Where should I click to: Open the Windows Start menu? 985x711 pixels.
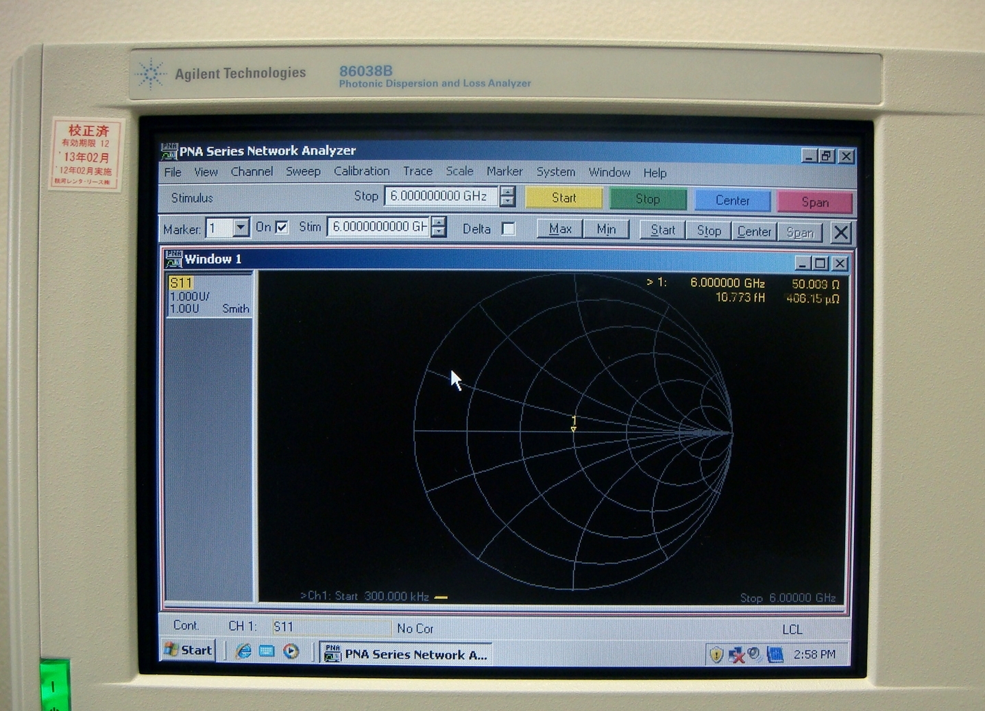click(x=189, y=650)
